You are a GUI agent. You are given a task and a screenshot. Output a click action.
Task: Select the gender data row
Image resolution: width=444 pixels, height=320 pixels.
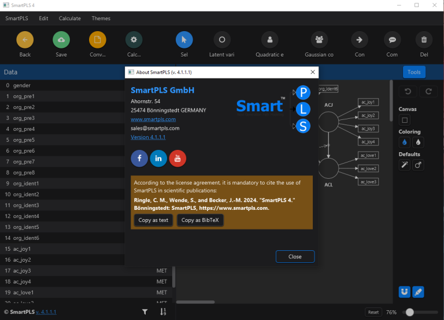[62, 85]
